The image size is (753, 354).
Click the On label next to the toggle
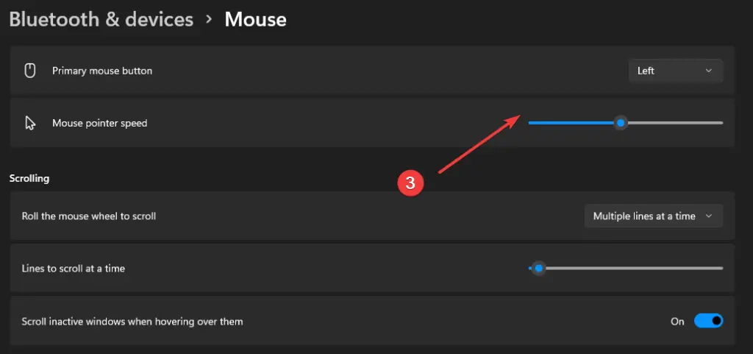[677, 322]
